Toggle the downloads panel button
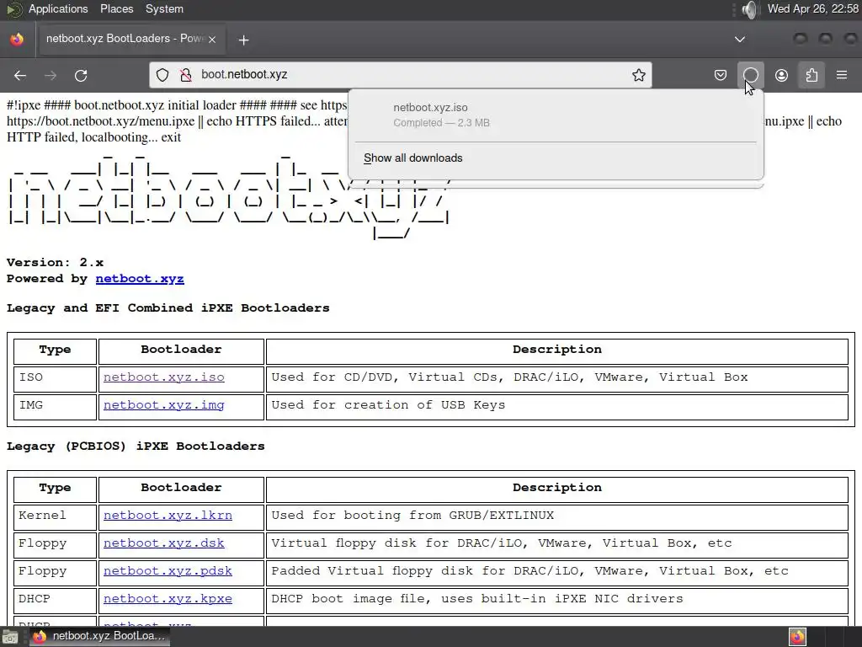Viewport: 862px width, 647px height. 750,75
